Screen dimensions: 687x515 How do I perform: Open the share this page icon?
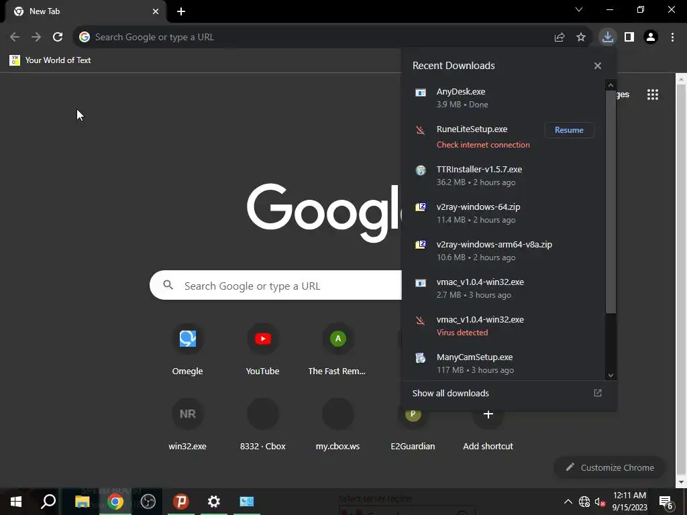560,38
